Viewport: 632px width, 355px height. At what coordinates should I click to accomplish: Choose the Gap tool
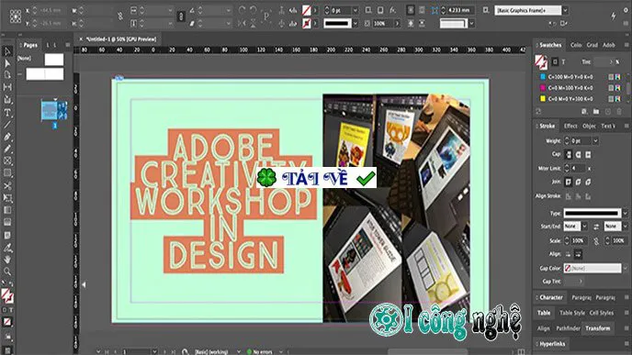[x=7, y=87]
